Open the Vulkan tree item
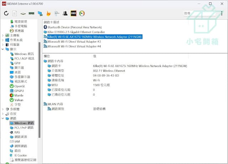Screen dimensions: 228x164 tap(19, 100)
